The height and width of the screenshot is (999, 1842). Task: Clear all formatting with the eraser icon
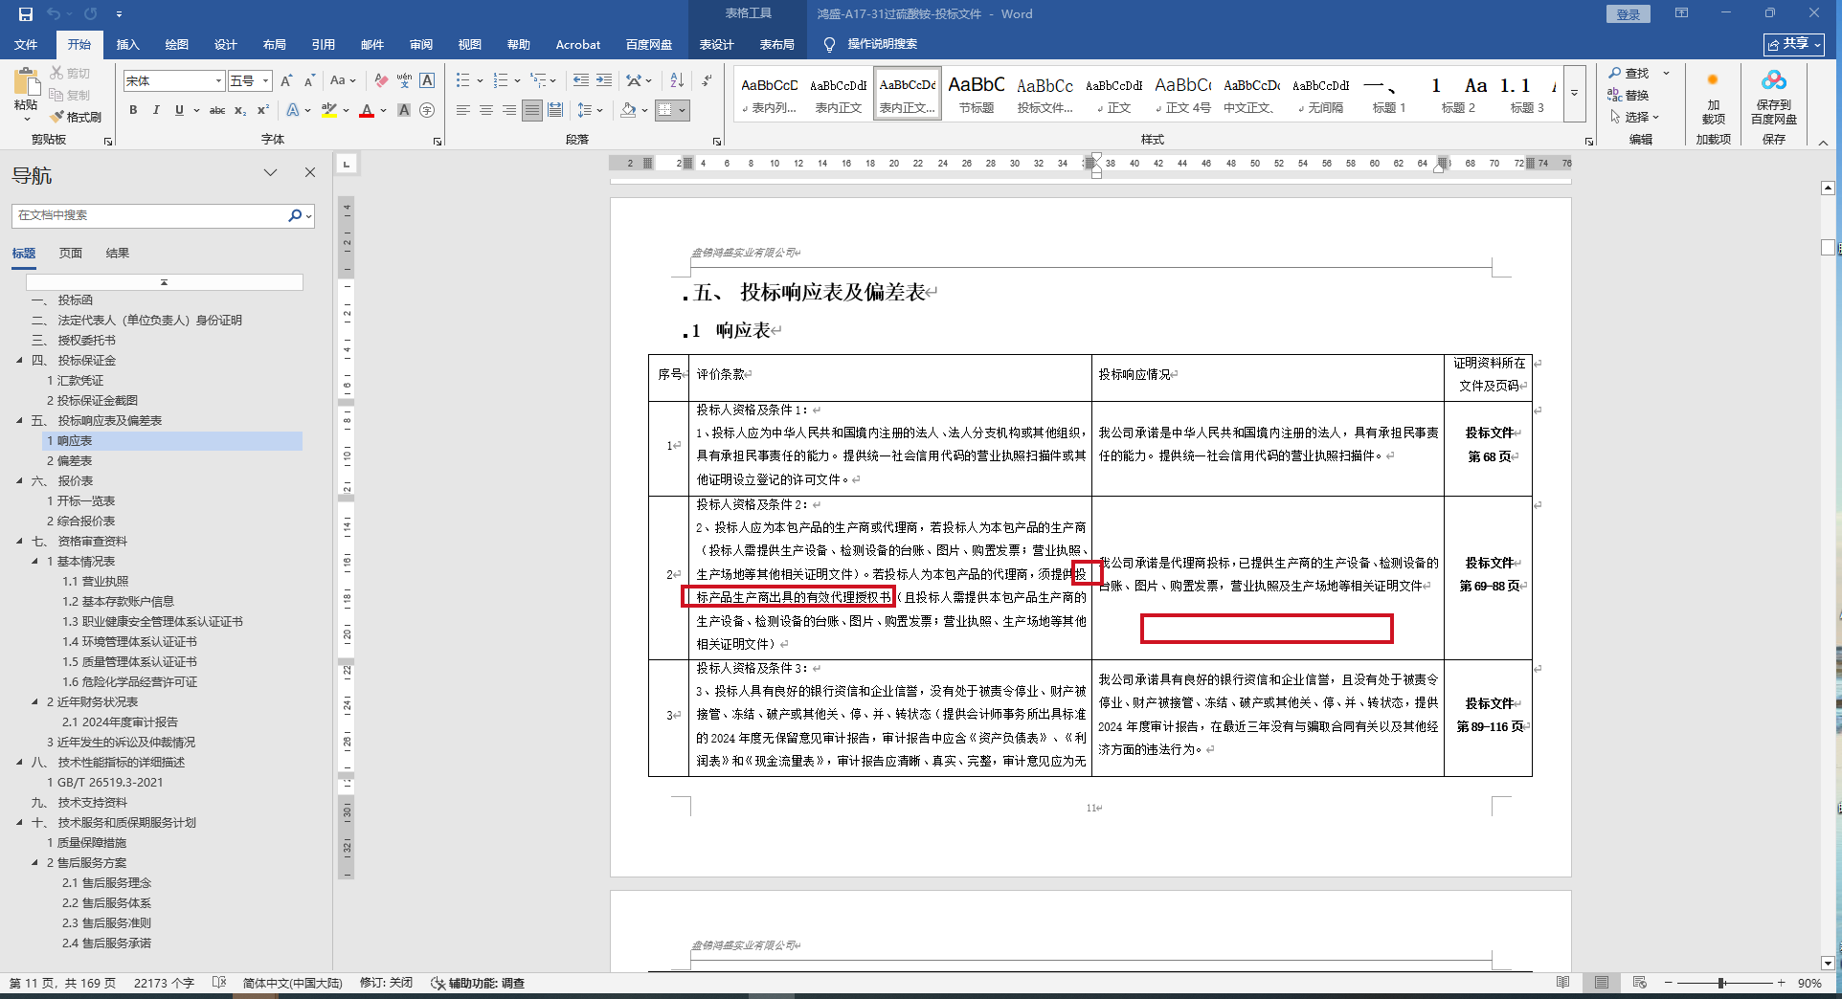tap(381, 81)
